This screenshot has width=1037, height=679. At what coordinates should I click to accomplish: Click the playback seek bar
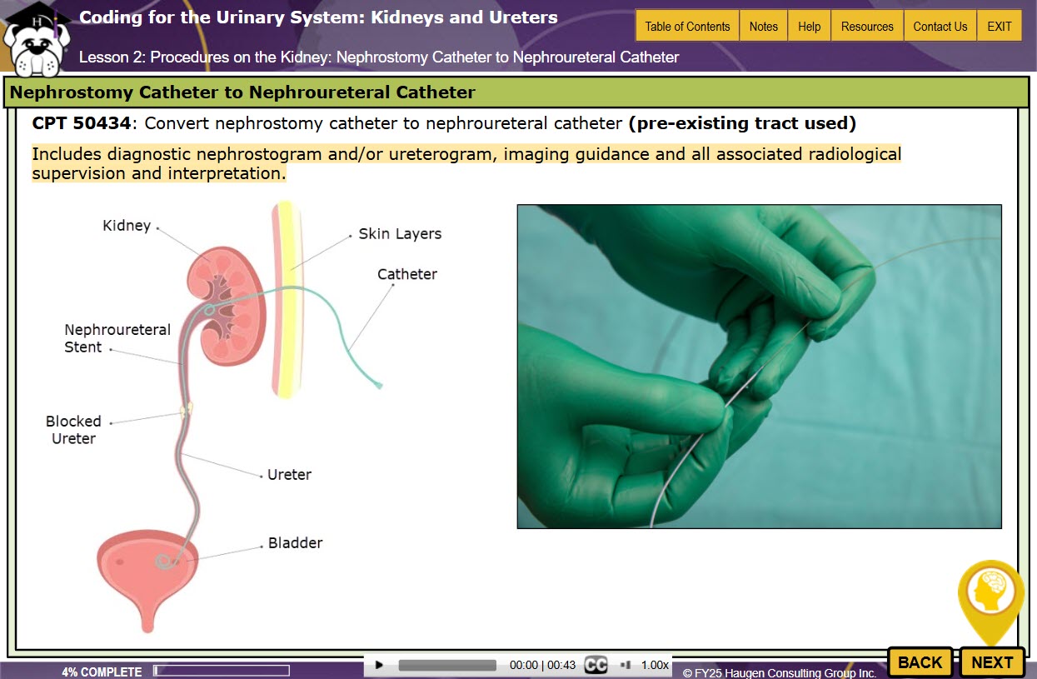point(446,665)
